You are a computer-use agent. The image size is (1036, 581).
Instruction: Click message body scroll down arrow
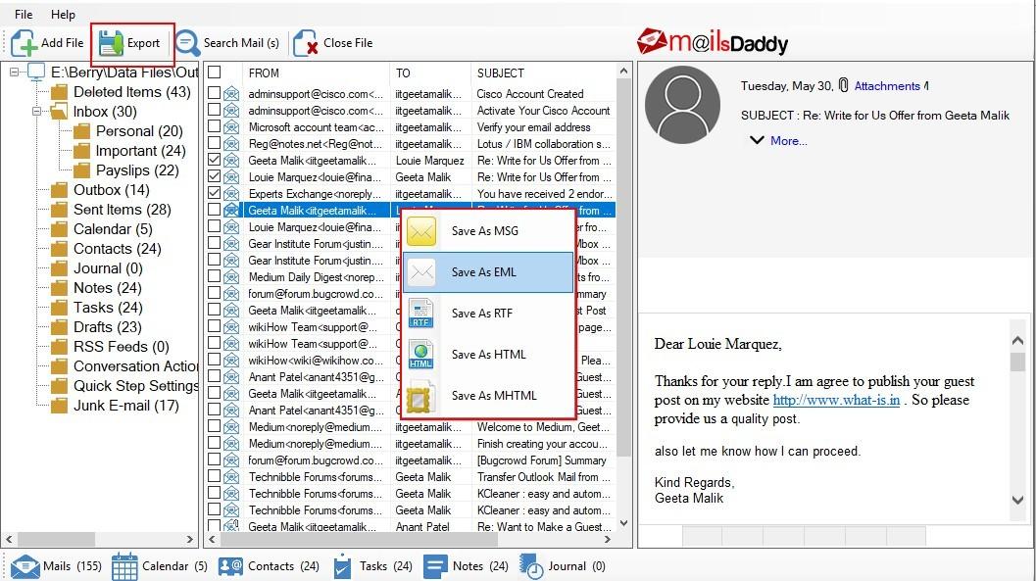tap(1017, 500)
